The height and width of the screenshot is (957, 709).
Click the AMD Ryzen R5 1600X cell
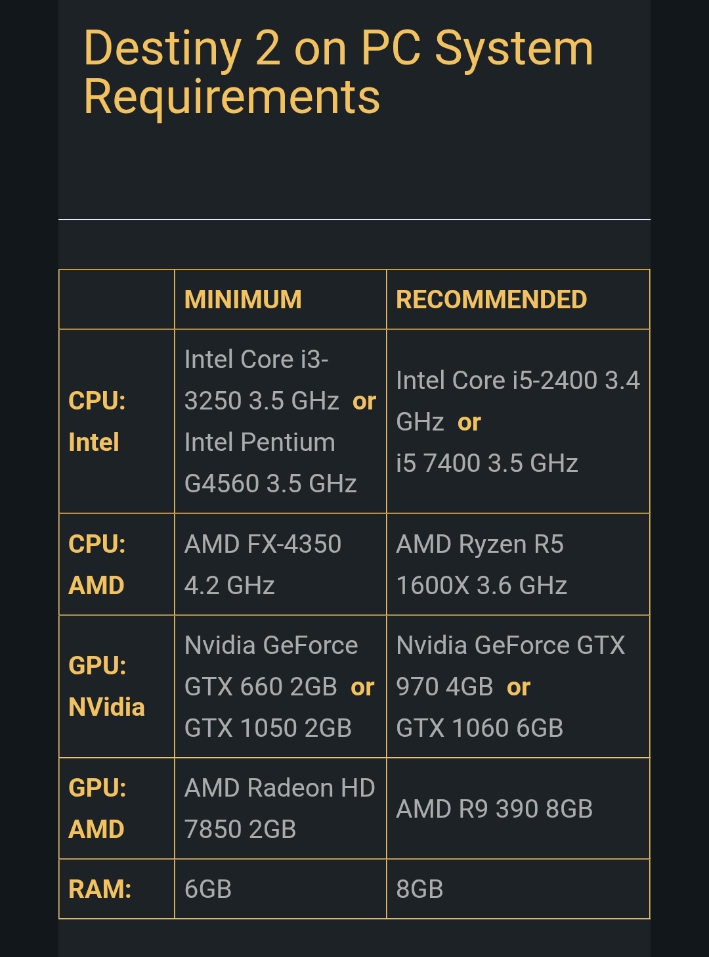[481, 565]
